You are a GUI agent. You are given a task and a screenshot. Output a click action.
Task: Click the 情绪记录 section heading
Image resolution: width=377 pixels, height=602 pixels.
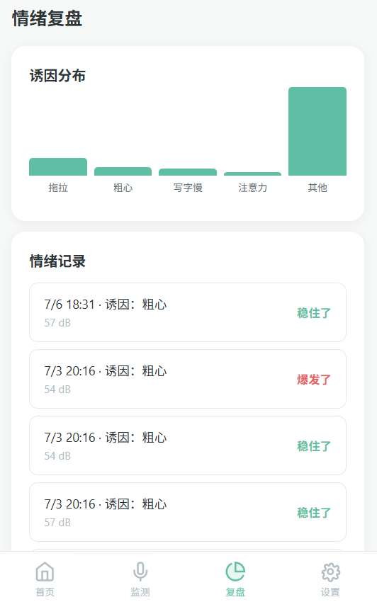click(57, 261)
